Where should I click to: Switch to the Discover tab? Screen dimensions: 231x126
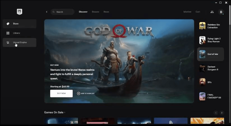click(83, 12)
